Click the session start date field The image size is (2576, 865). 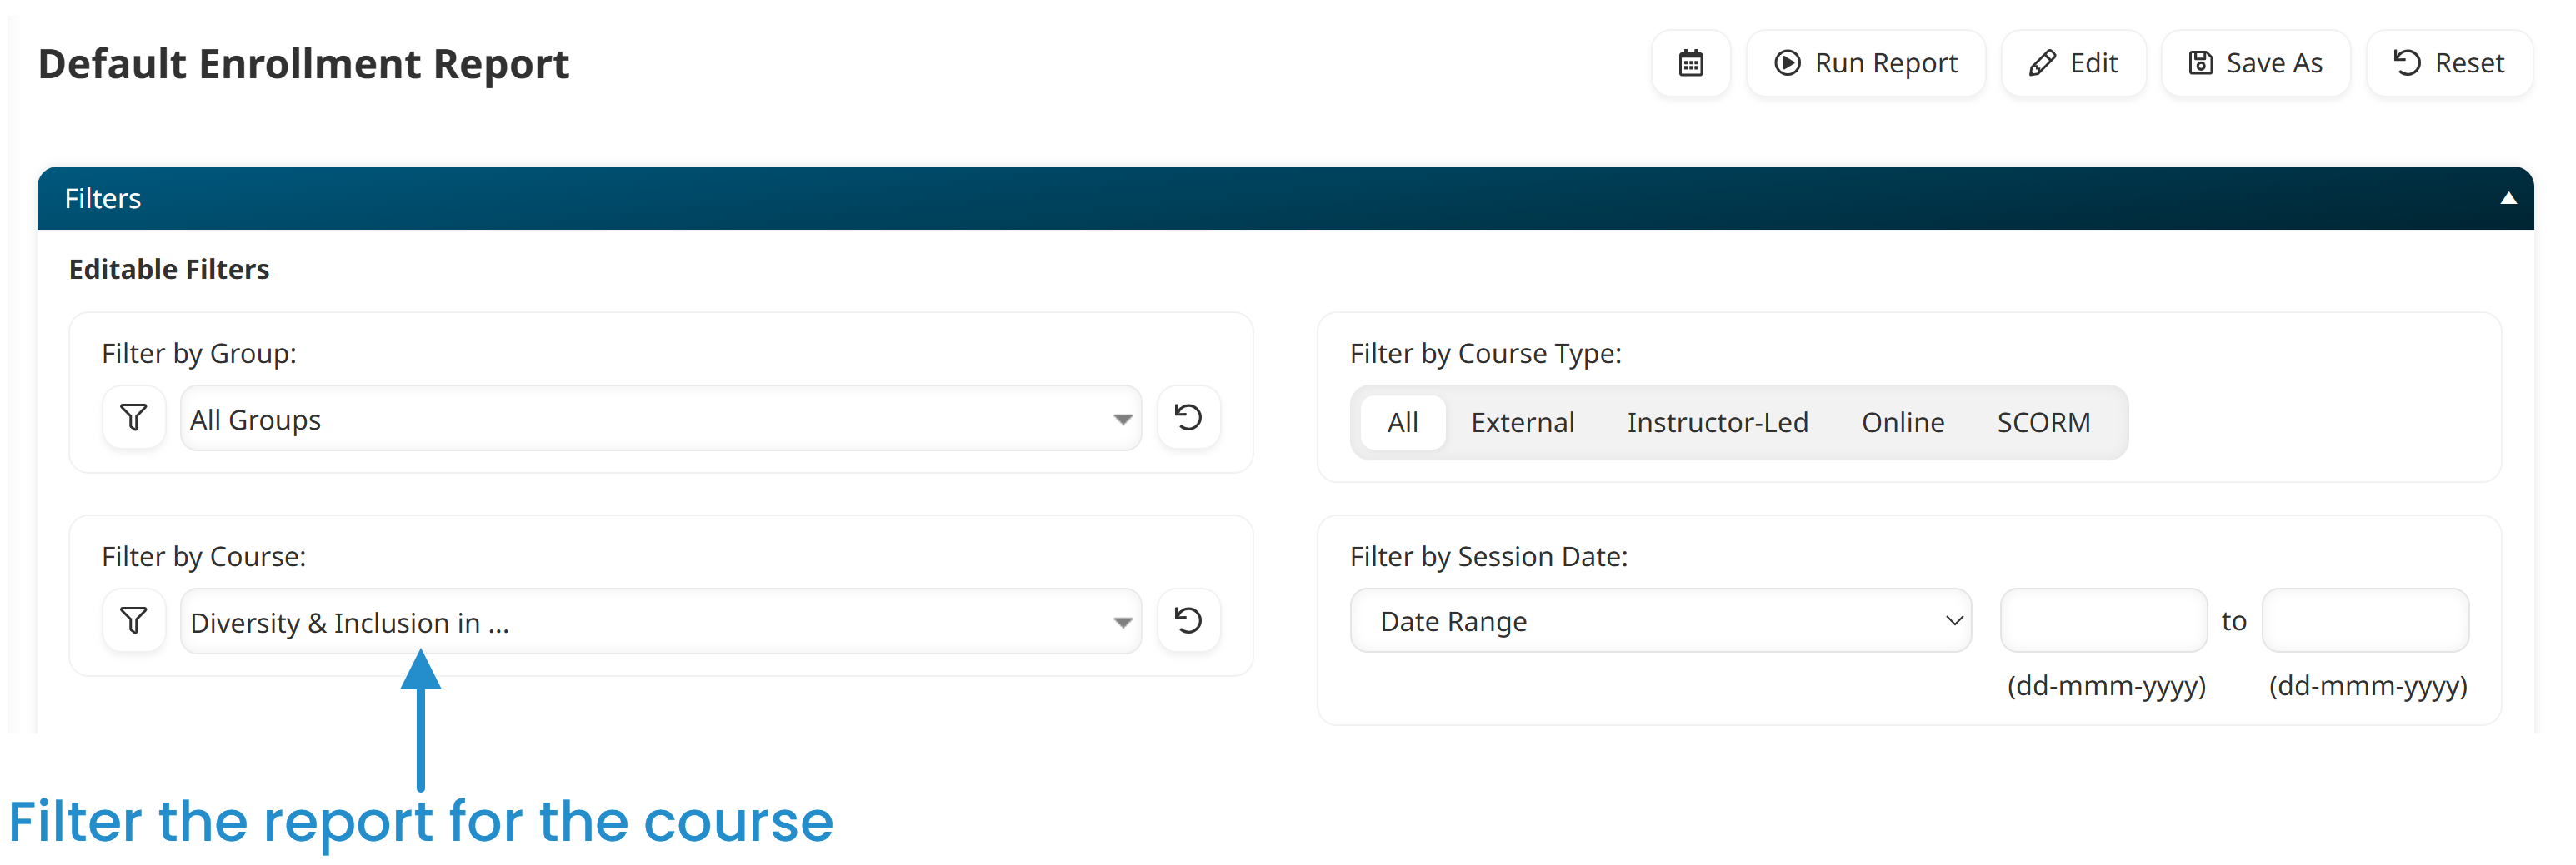click(2103, 621)
